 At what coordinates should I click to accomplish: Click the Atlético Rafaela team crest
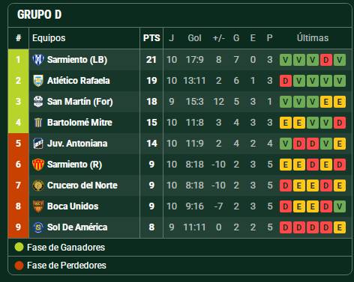38,81
